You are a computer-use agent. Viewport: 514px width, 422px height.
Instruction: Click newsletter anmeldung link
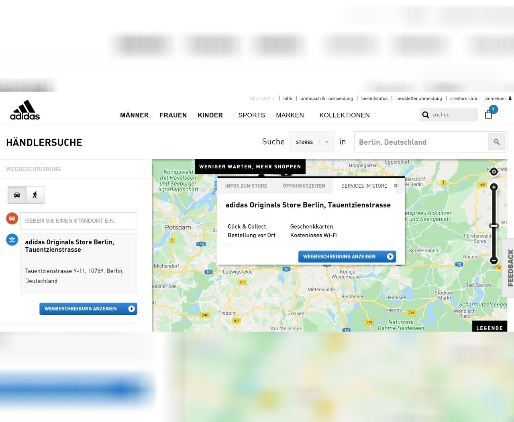[419, 98]
